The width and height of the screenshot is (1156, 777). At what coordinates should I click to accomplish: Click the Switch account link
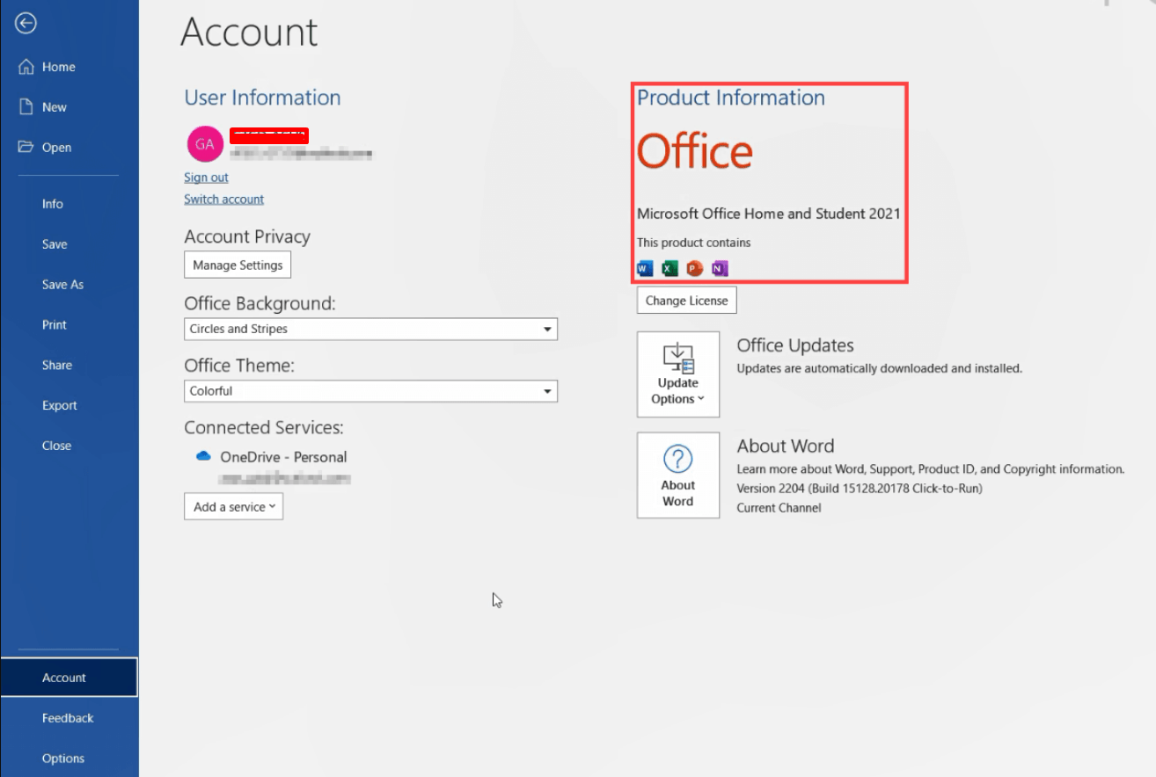coord(223,199)
